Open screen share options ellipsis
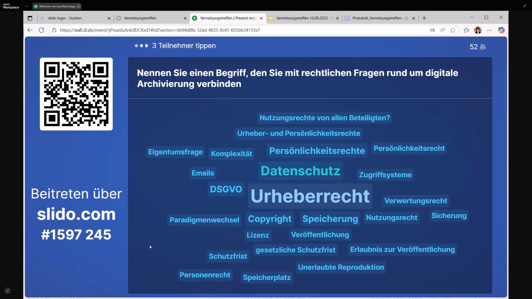Viewport: 532px width, 299px height. (78, 6)
